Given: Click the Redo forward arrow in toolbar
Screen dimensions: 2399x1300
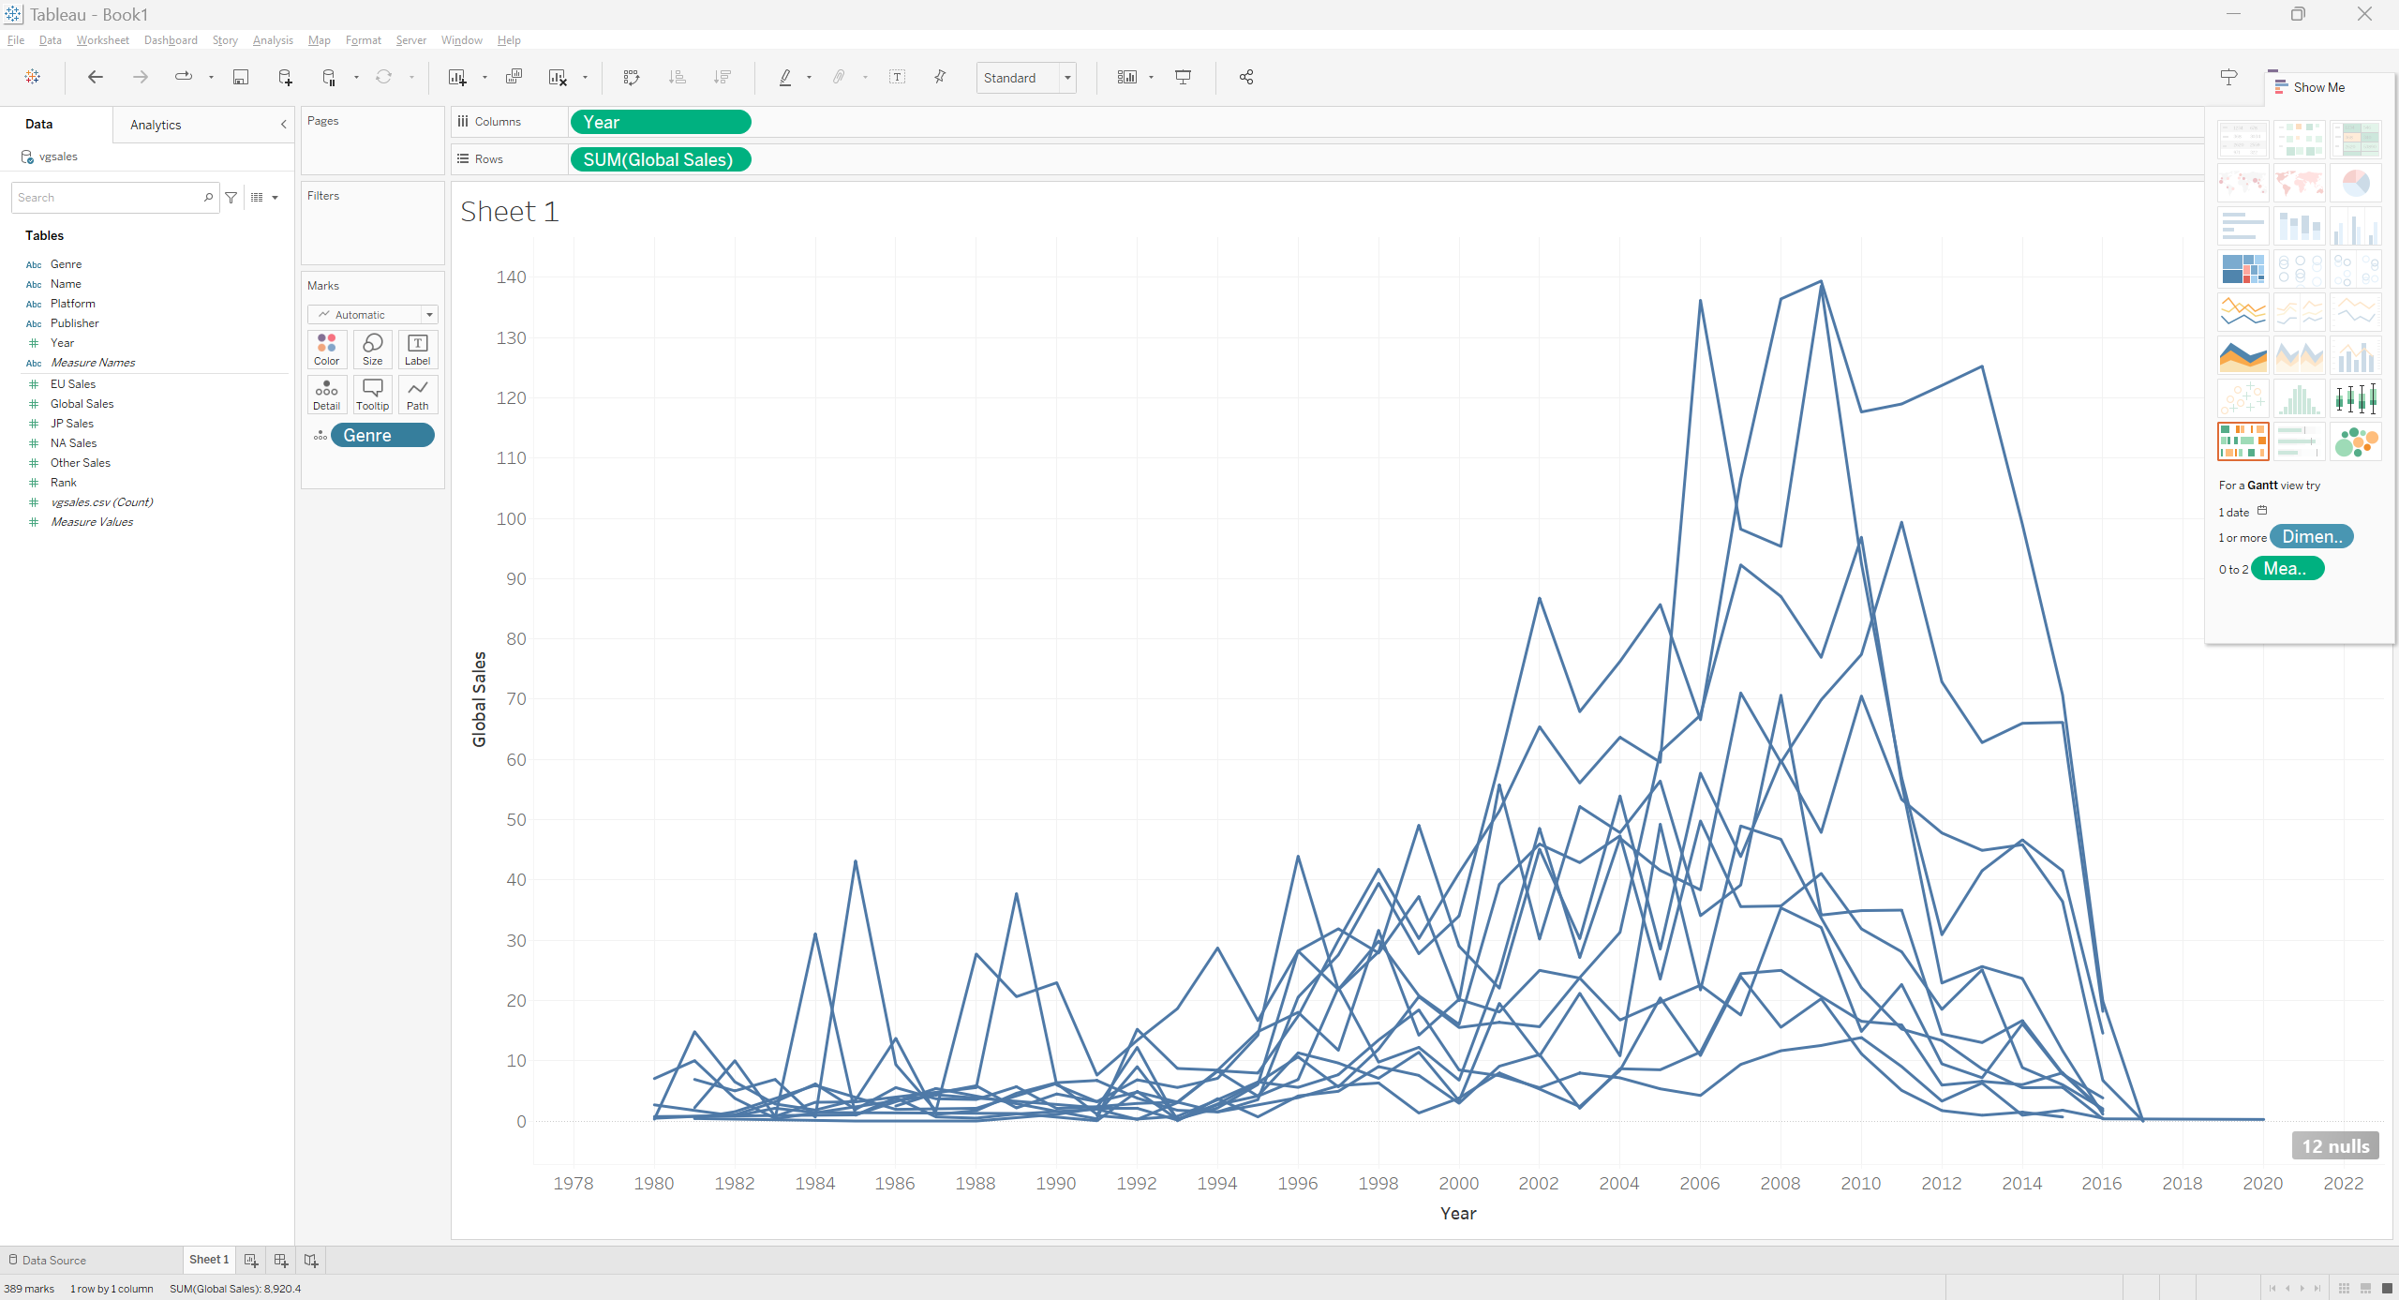Looking at the screenshot, I should pos(140,77).
